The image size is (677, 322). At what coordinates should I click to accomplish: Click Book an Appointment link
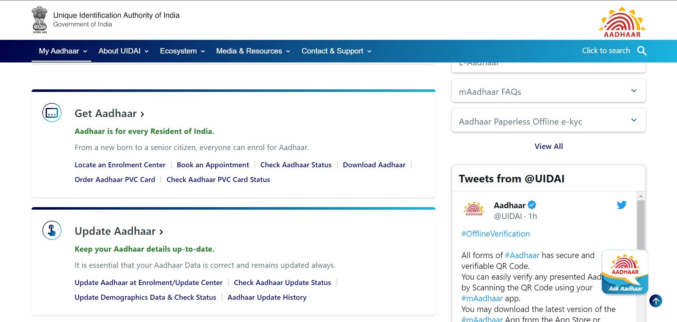pyautogui.click(x=213, y=165)
